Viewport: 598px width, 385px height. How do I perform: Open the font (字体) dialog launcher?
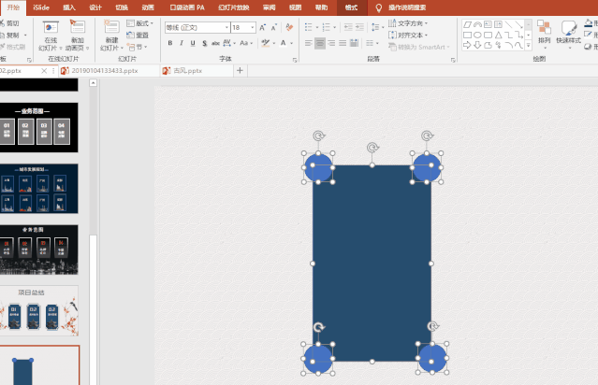pos(295,60)
